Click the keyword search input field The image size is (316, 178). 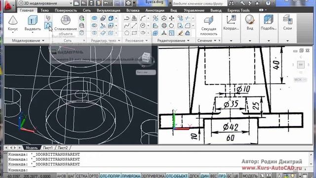tap(199, 3)
